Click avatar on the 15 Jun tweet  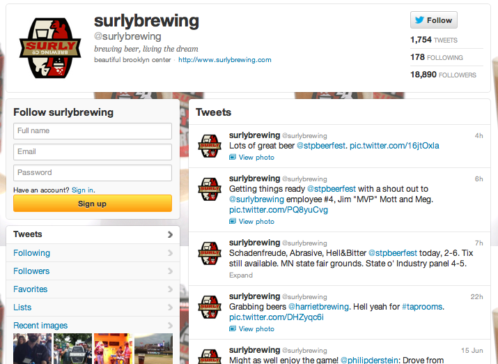(x=210, y=357)
